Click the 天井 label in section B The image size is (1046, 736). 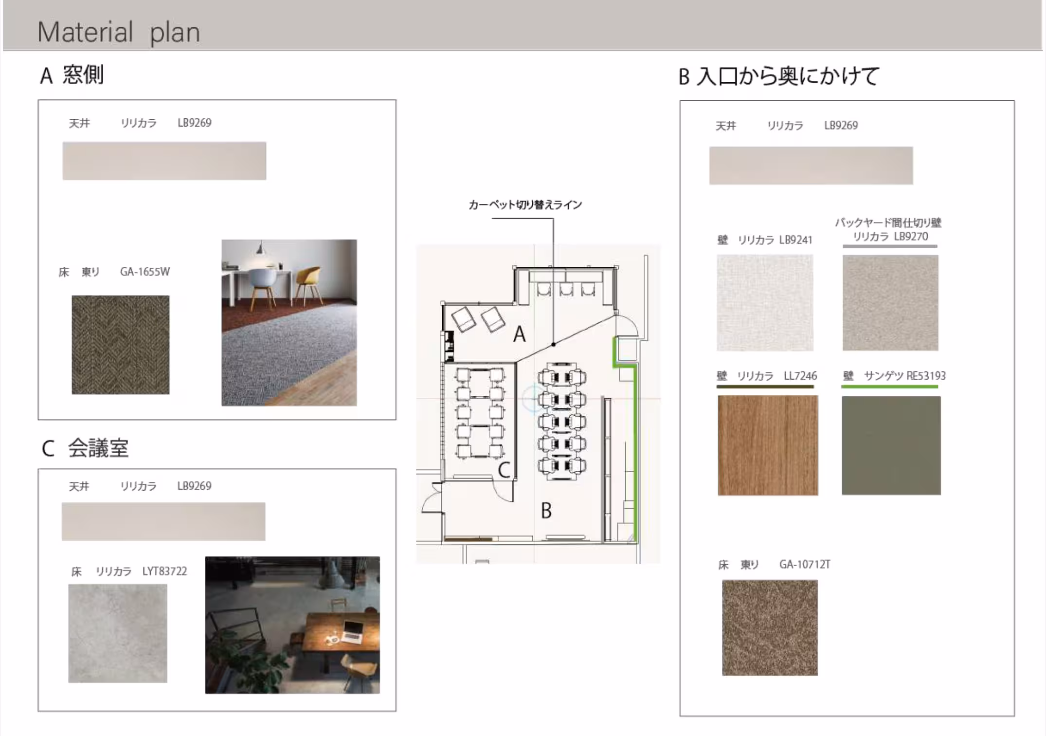click(726, 126)
